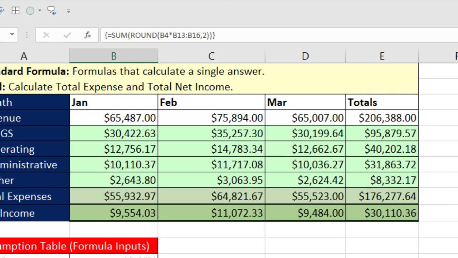Click the Standard Formula description text
This screenshot has height=258, width=458.
[132, 71]
